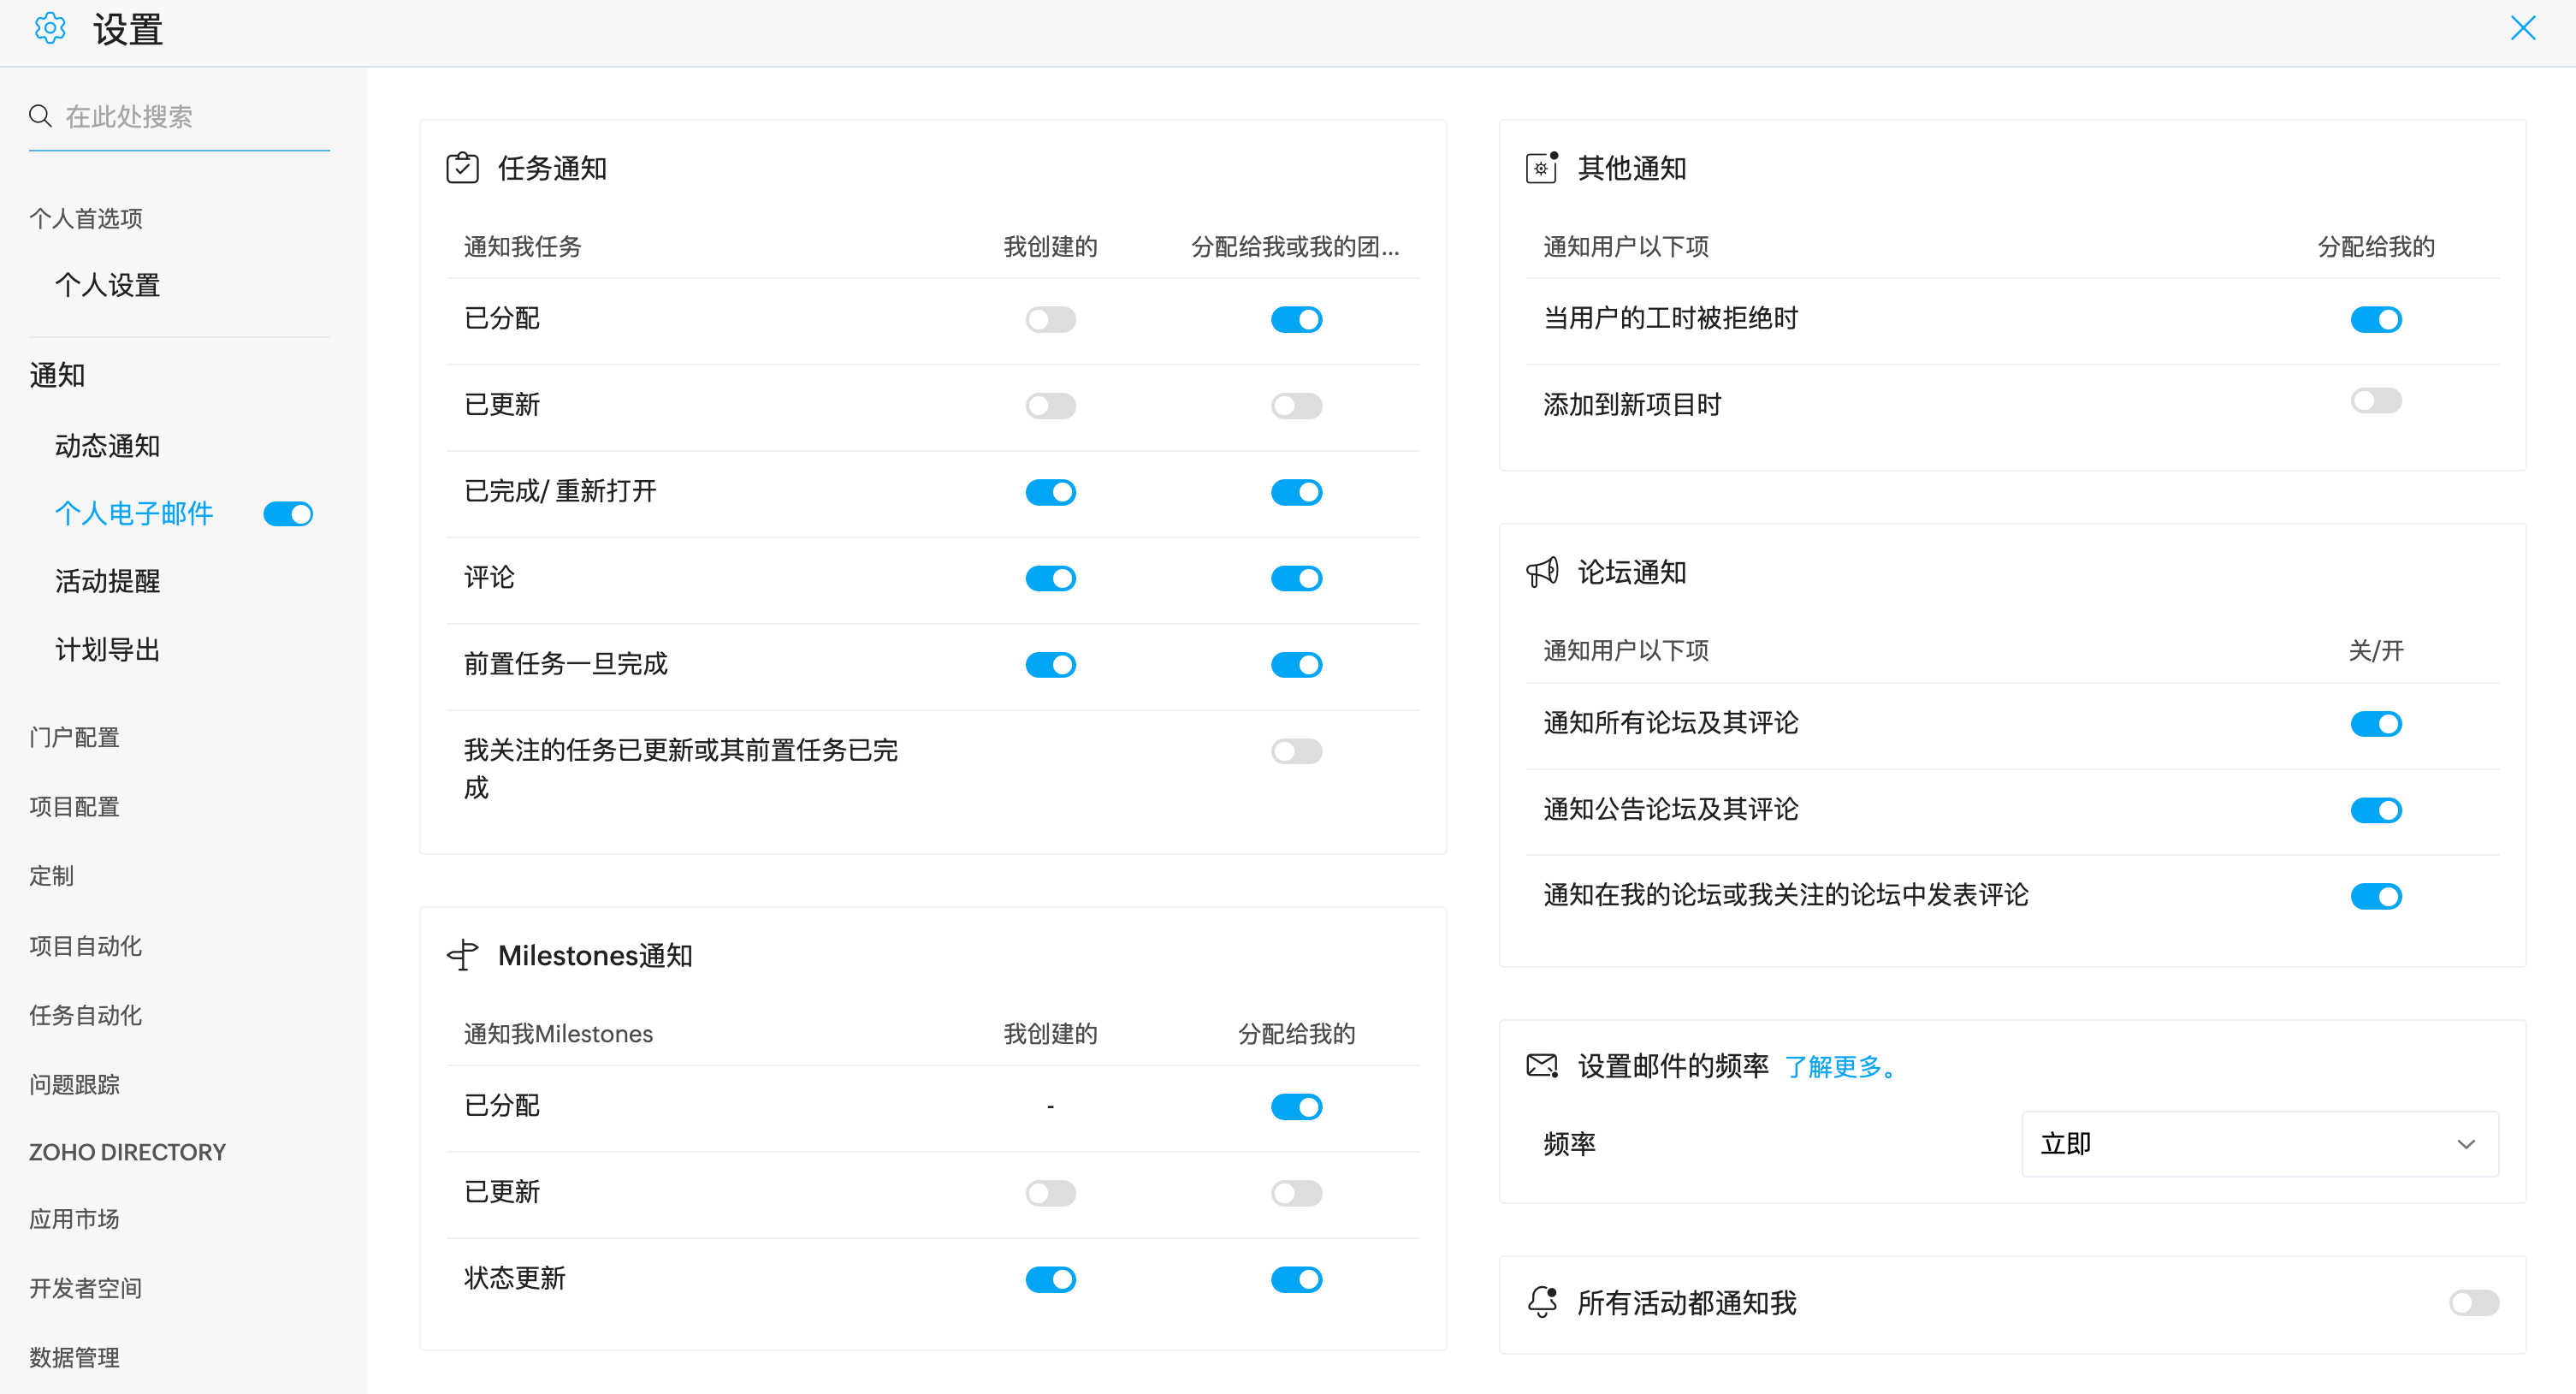Click the mail frequency envelope icon

(1542, 1066)
